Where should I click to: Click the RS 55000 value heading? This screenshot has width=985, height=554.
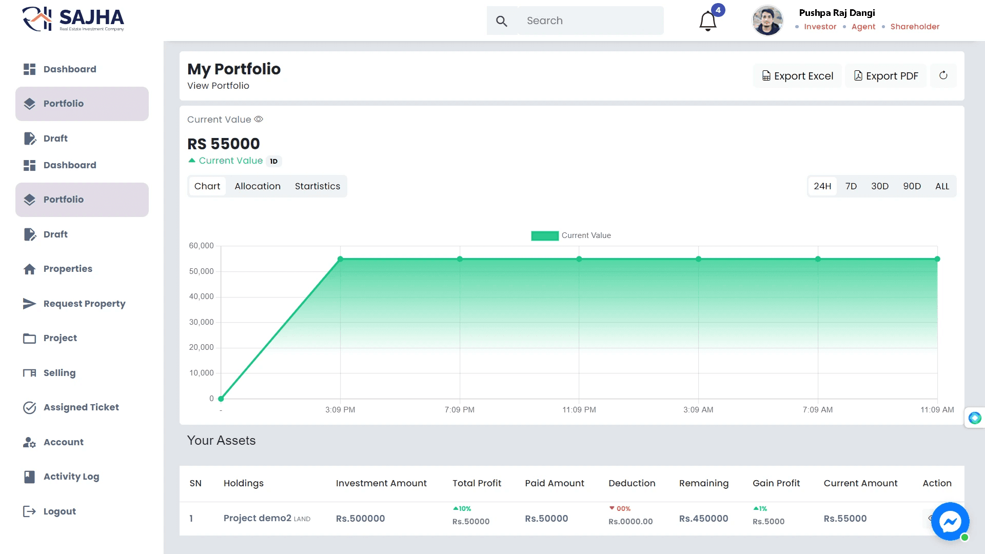pyautogui.click(x=224, y=144)
